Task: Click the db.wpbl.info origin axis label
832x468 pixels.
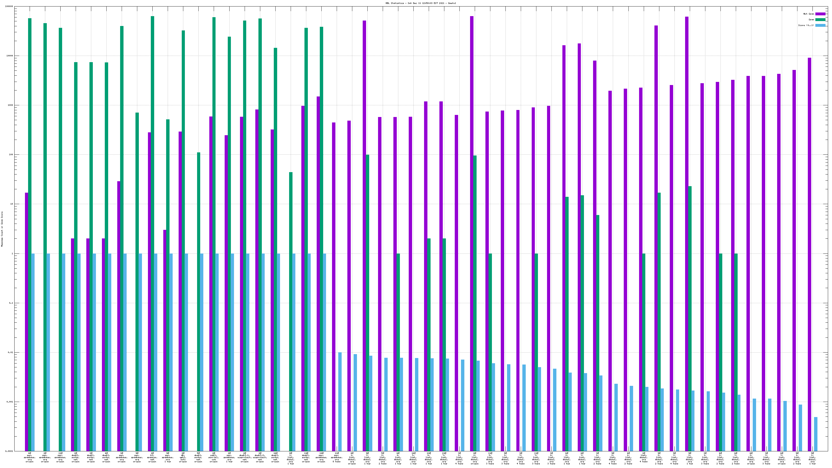Action: pyautogui.click(x=183, y=458)
